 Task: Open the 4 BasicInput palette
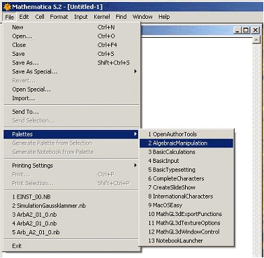coord(186,161)
